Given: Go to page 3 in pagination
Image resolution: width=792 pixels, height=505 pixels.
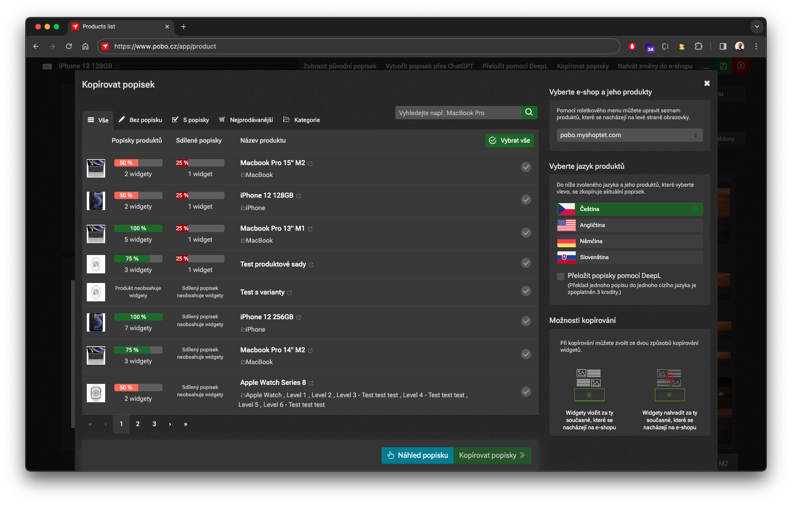Looking at the screenshot, I should [x=154, y=424].
